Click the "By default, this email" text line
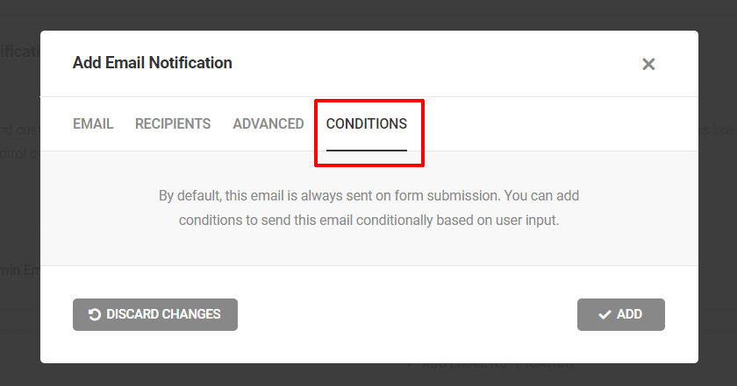 coord(368,195)
